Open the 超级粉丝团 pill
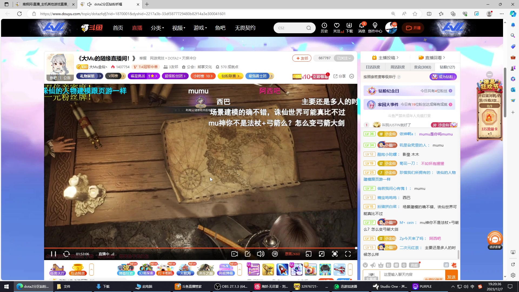519x292 pixels. (175, 76)
